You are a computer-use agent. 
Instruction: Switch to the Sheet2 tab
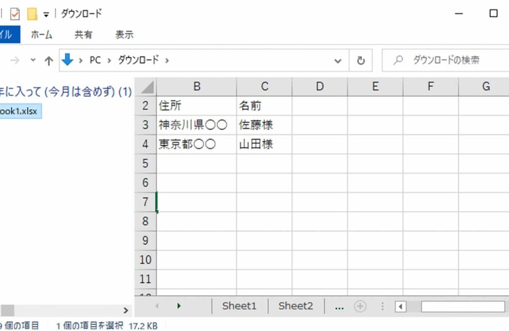pyautogui.click(x=296, y=306)
